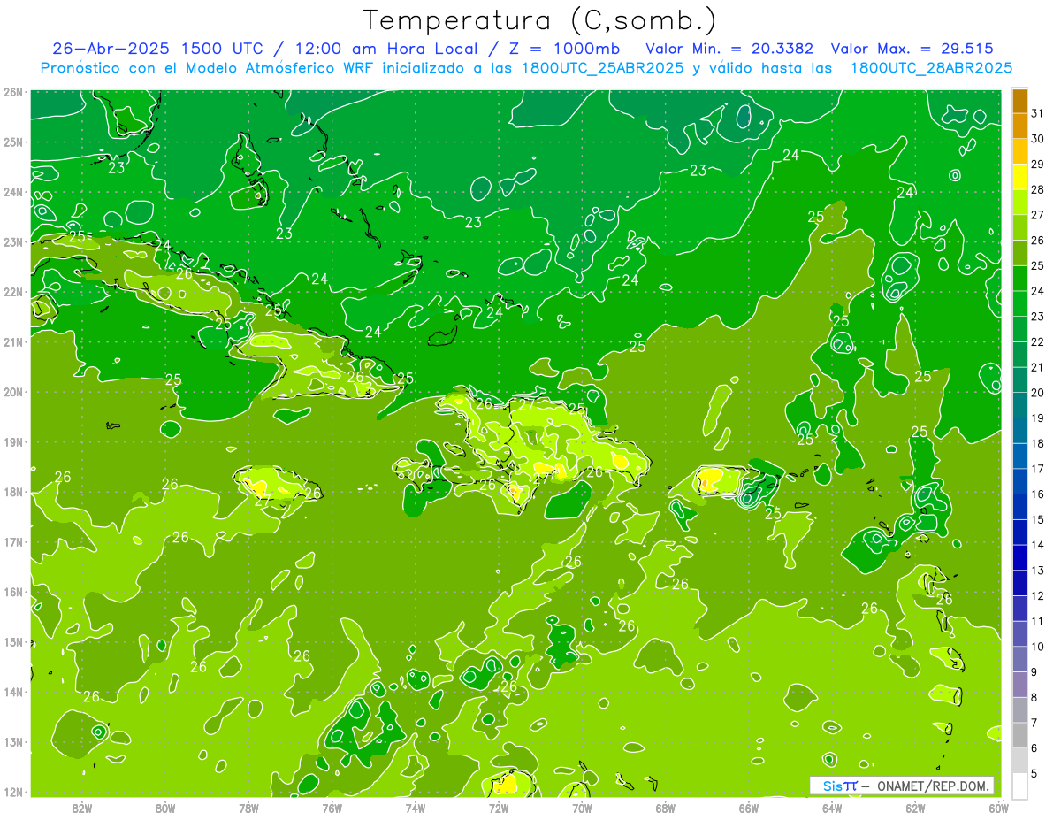
Task: Click "Pronóstico con el Modelo Atmósferico WRF" text
Action: 209,67
